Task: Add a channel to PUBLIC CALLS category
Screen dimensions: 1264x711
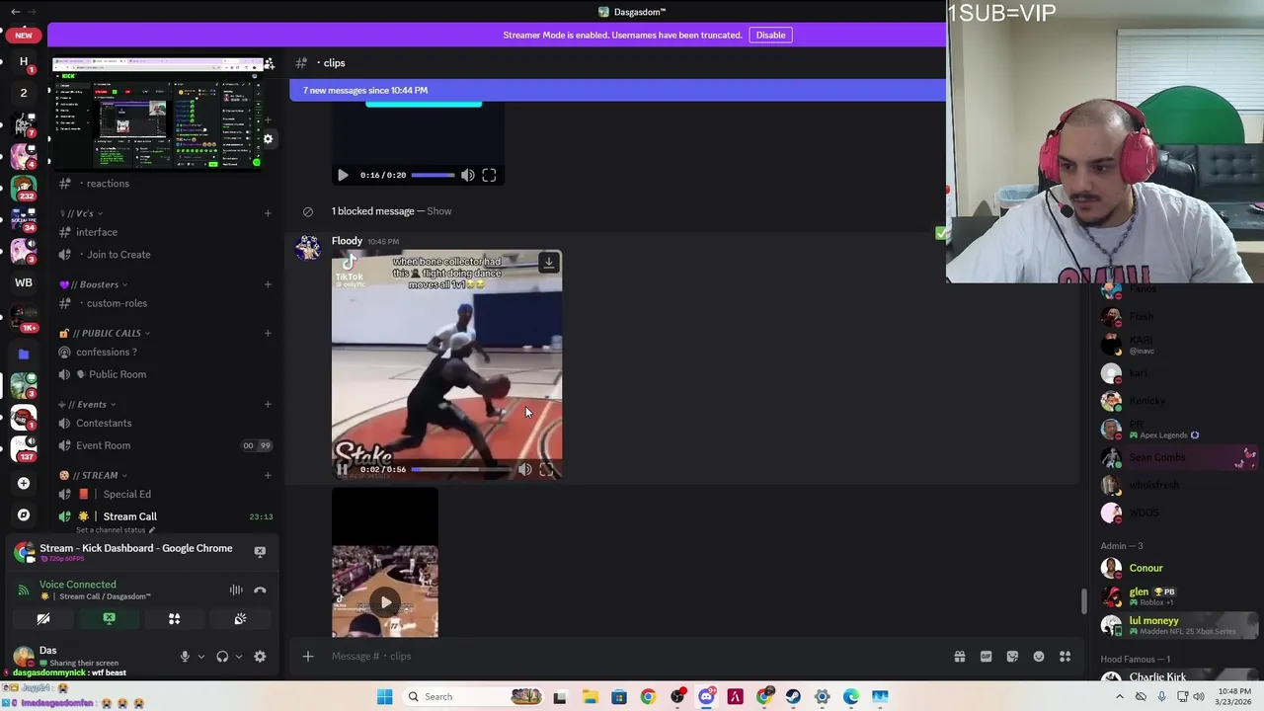Action: (268, 333)
